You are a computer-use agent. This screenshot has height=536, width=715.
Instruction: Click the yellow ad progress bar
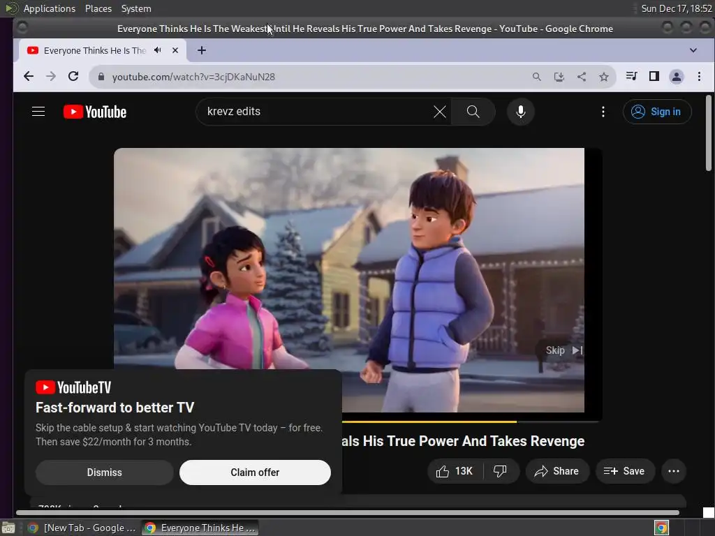tap(429, 422)
